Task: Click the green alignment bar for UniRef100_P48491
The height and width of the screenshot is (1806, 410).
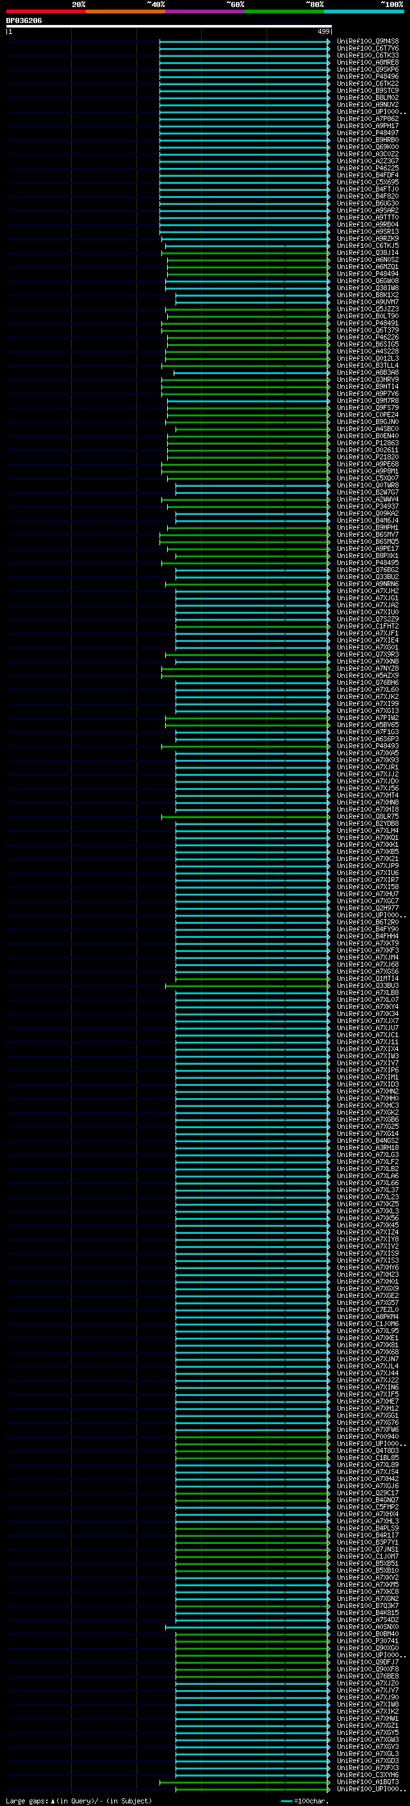Action: point(245,323)
